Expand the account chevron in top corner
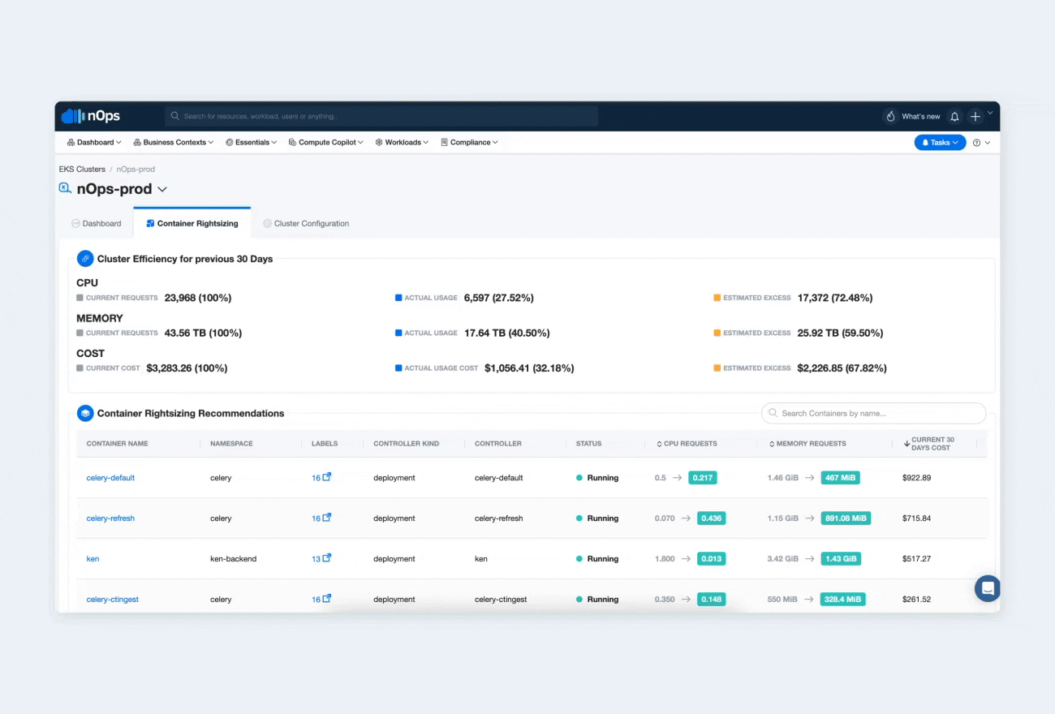 click(x=990, y=113)
